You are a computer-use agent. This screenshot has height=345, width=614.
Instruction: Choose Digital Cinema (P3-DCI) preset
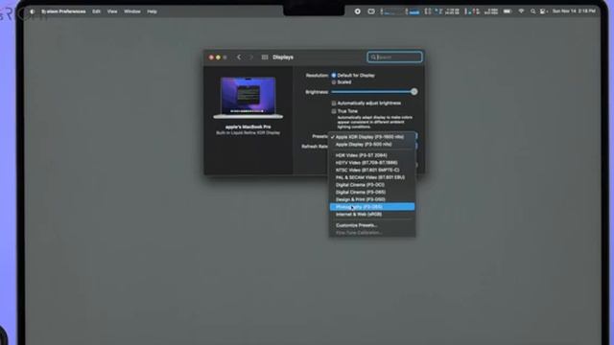click(x=372, y=185)
